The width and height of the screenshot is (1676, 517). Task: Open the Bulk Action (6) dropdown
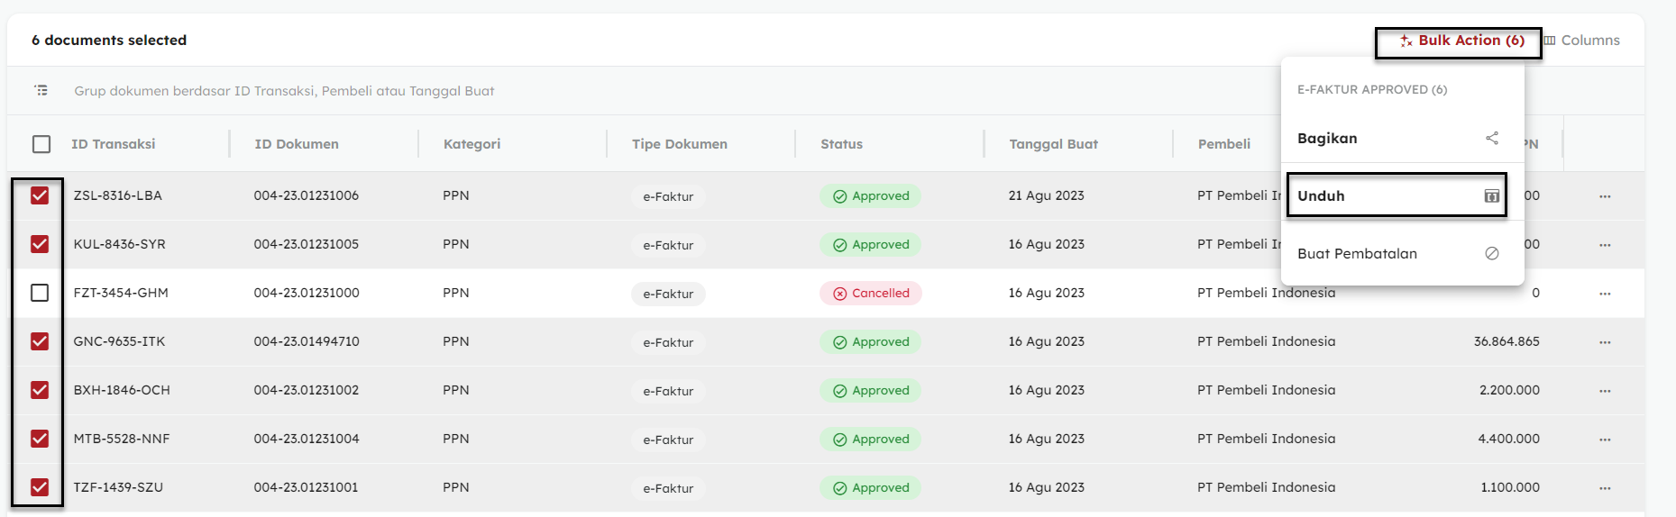1461,41
